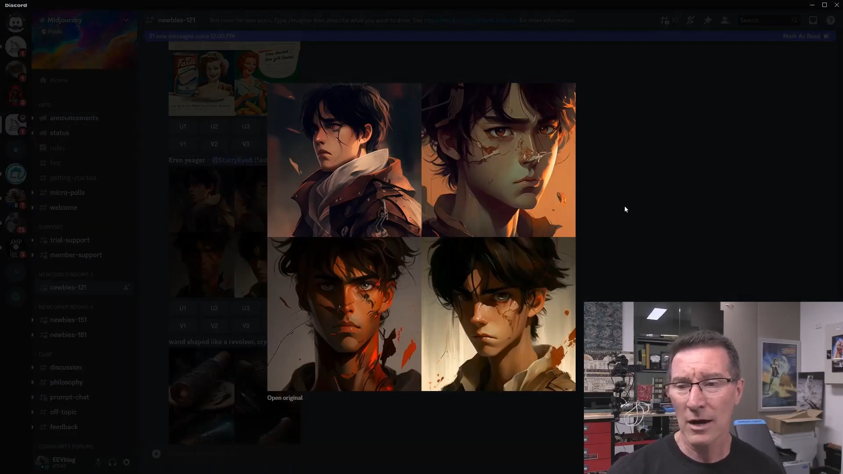The width and height of the screenshot is (843, 474).
Task: Expand status channel arrow
Action: [x=32, y=133]
